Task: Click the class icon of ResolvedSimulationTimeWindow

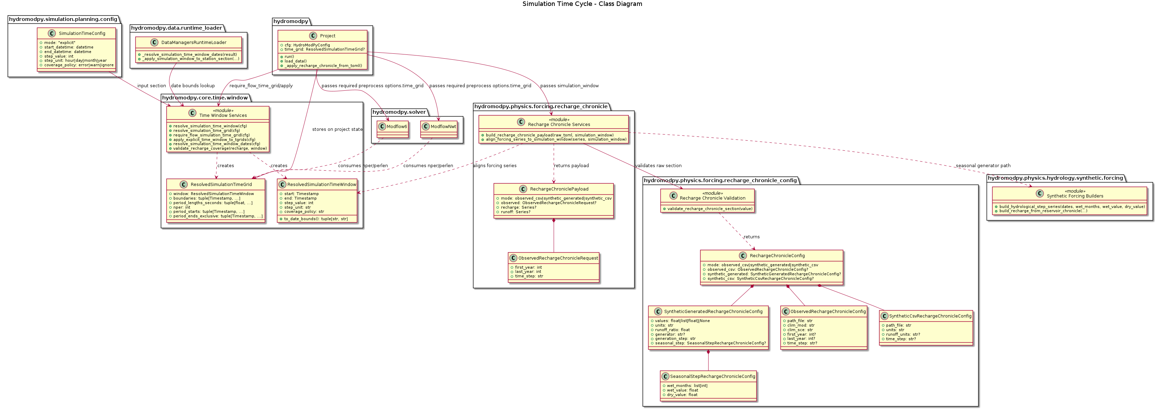Action: click(283, 184)
